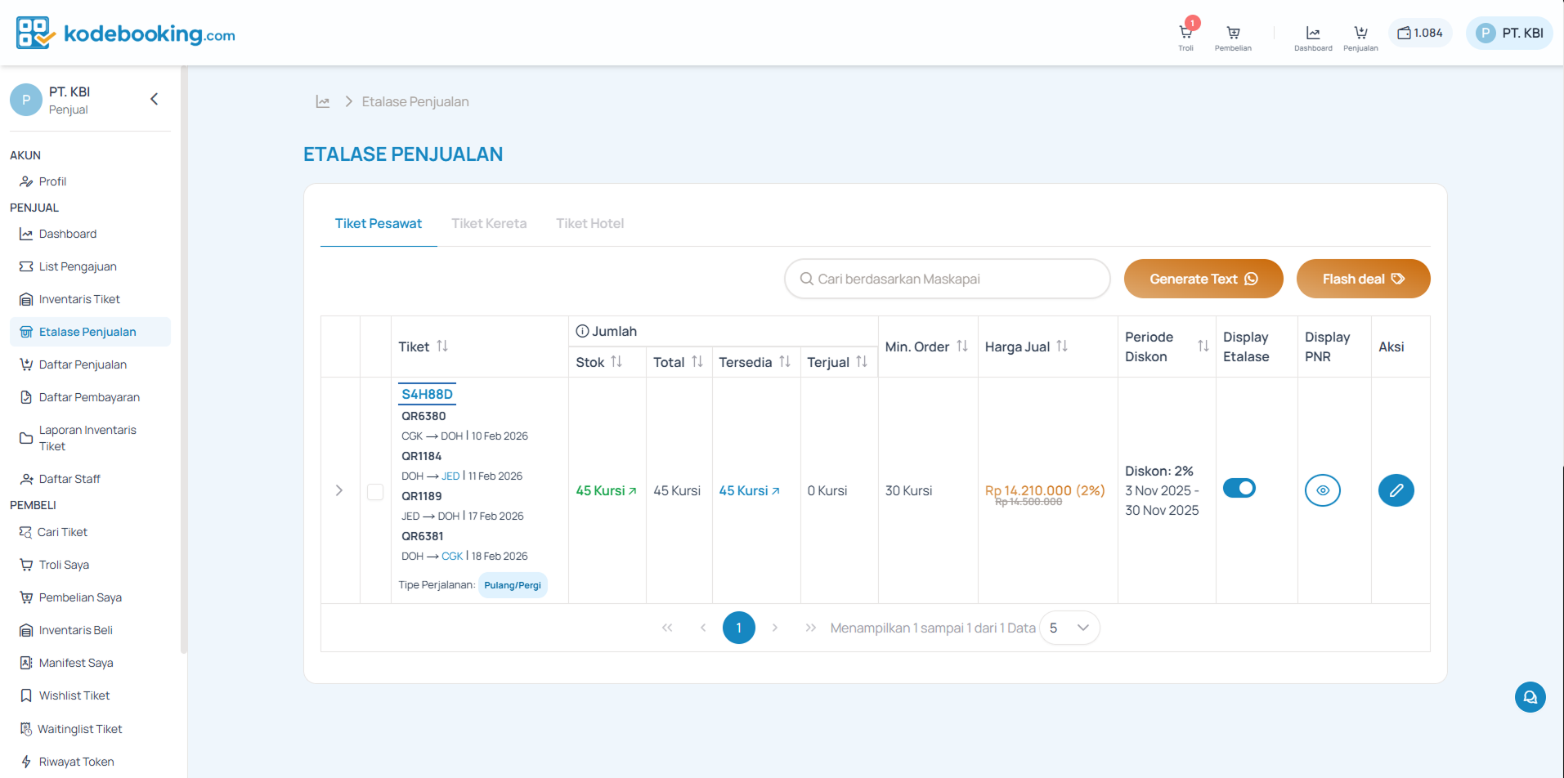Switch to the Tiket Kereta tab
The height and width of the screenshot is (778, 1564).
coord(489,223)
